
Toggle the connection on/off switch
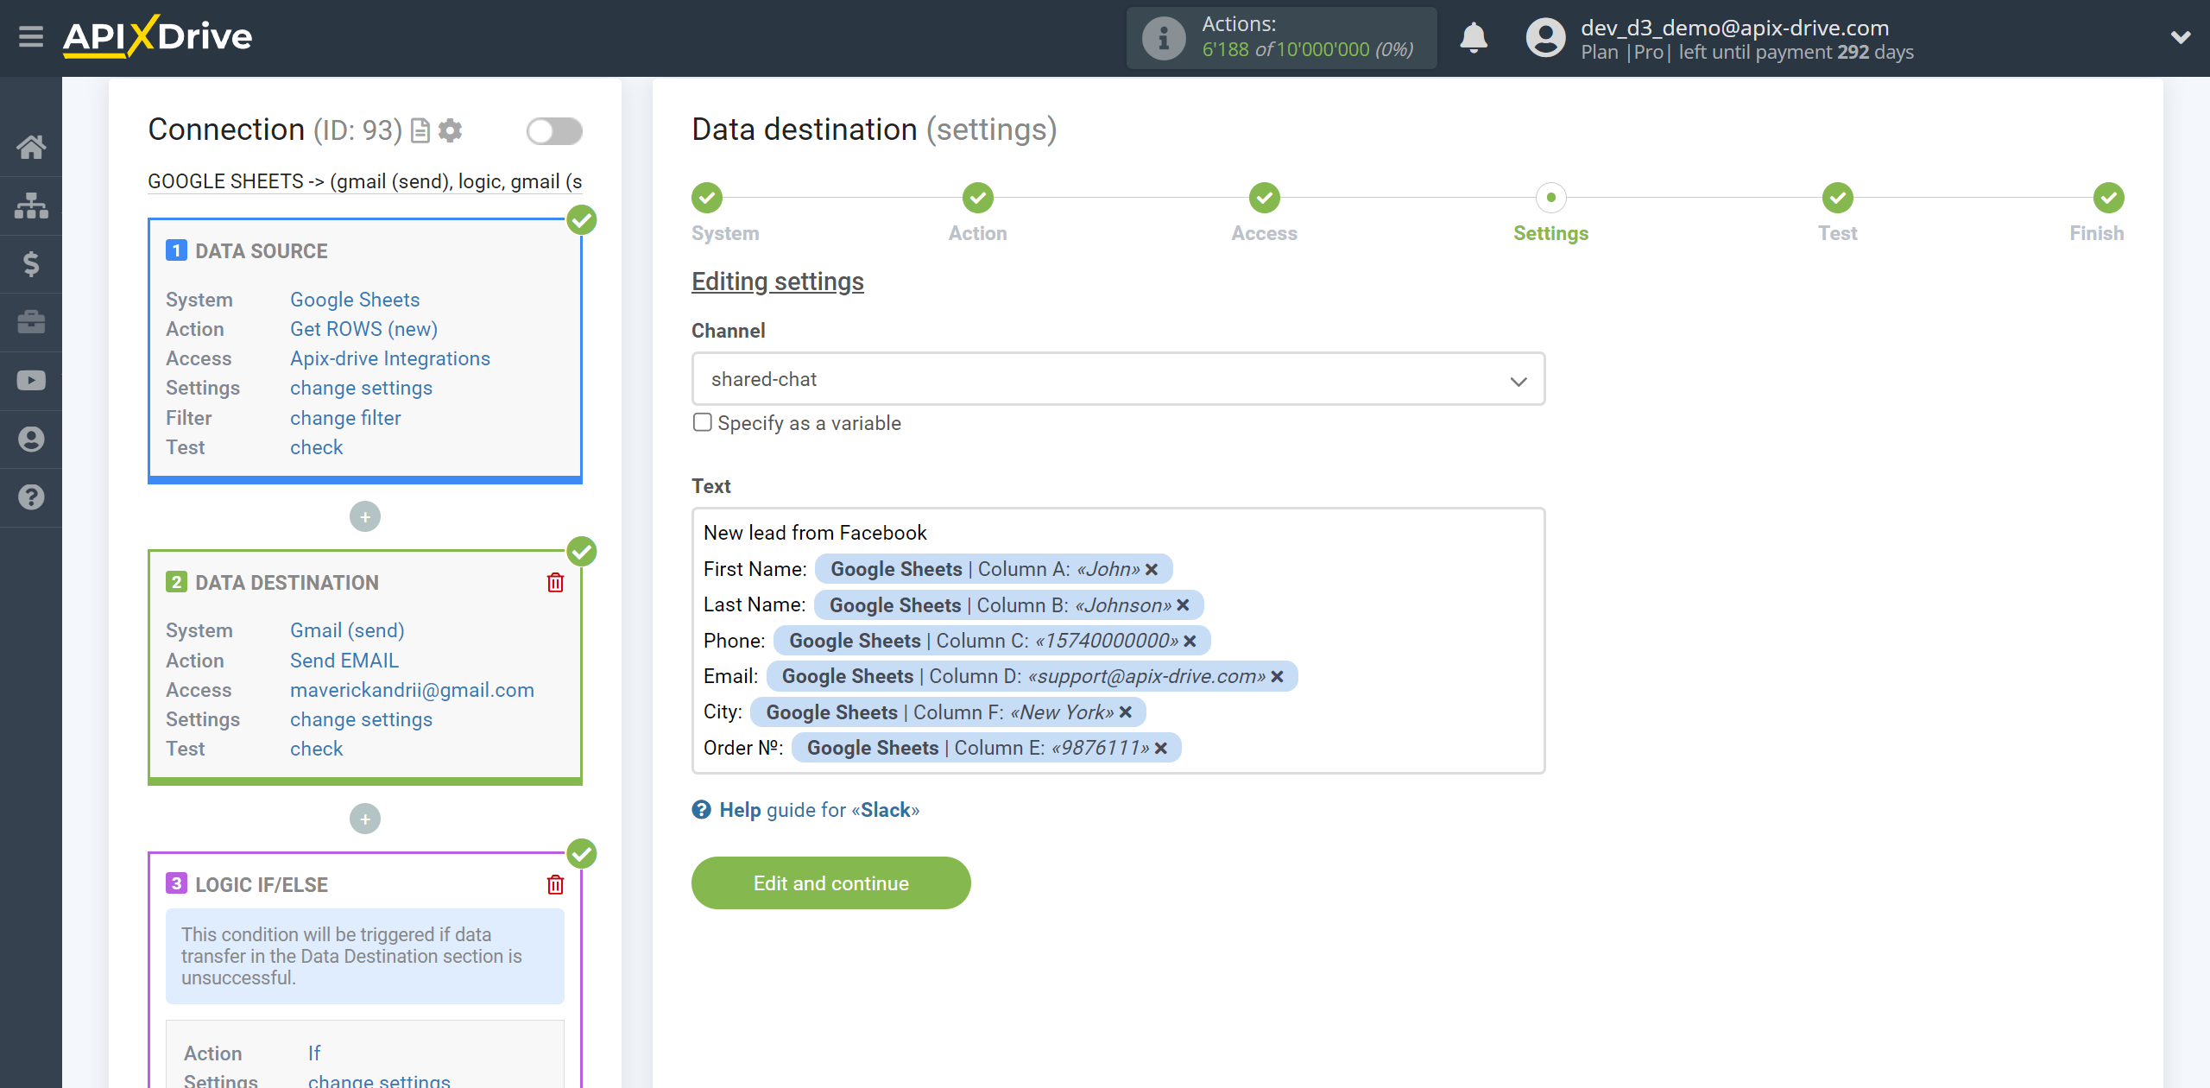554,131
